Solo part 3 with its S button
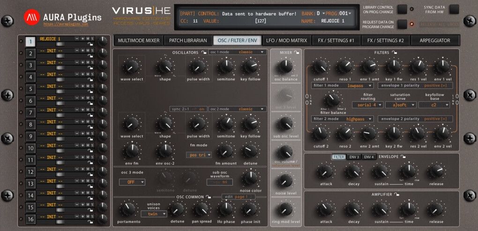The image size is (478, 231). point(92,62)
